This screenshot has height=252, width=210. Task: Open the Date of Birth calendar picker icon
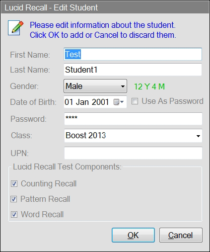pos(116,102)
